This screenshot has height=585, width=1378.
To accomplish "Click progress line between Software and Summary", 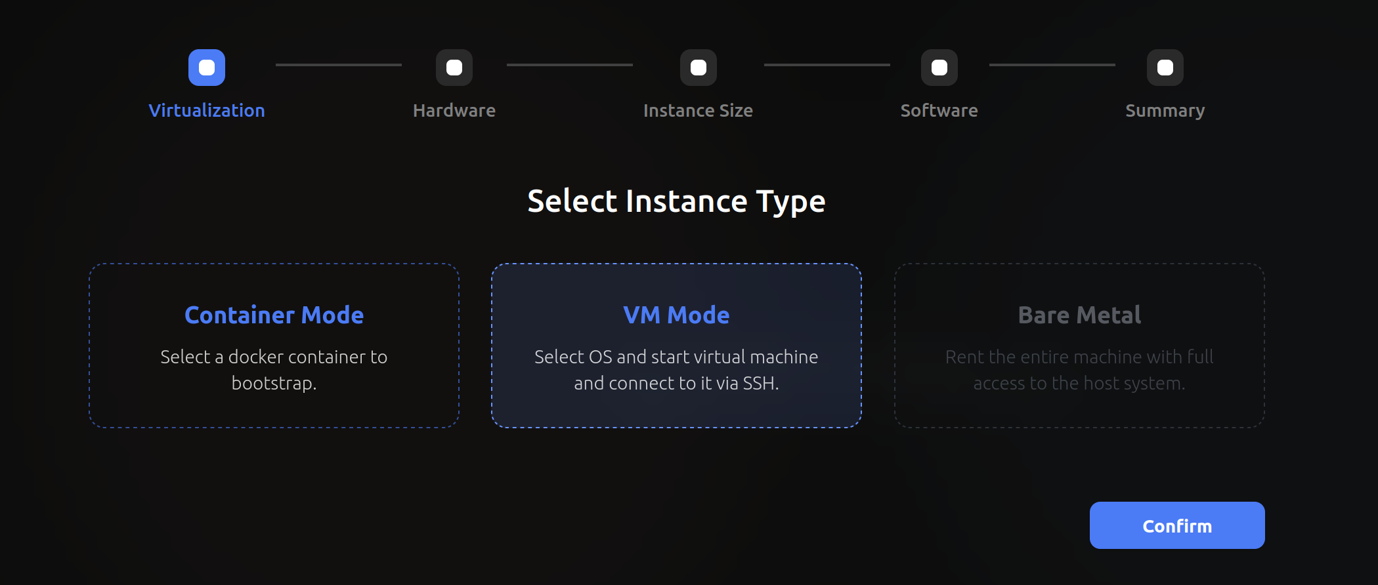I will tap(1052, 65).
